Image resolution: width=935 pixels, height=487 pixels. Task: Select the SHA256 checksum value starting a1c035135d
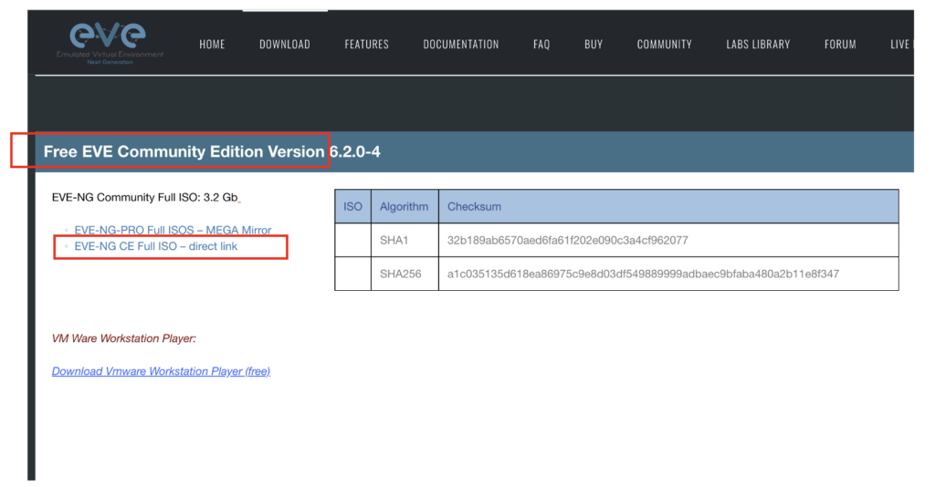tap(643, 274)
